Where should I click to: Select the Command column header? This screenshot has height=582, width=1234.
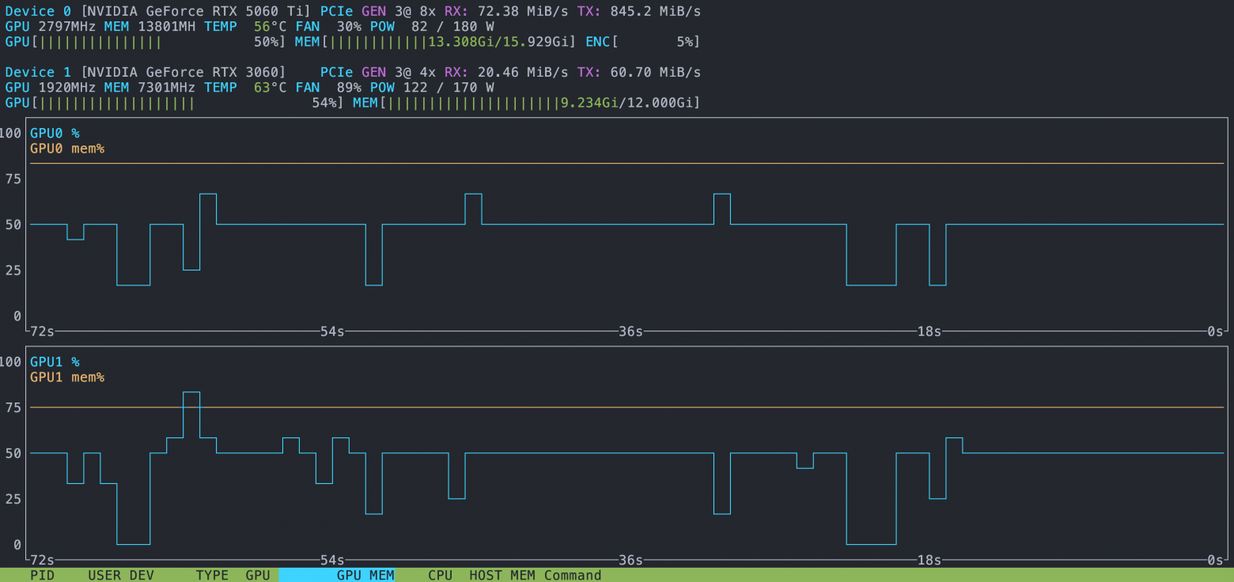point(573,575)
